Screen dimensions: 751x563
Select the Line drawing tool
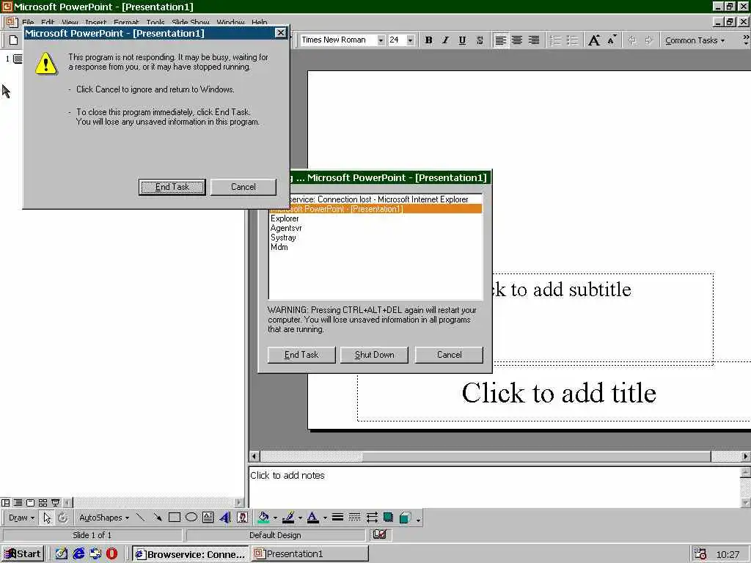[140, 518]
